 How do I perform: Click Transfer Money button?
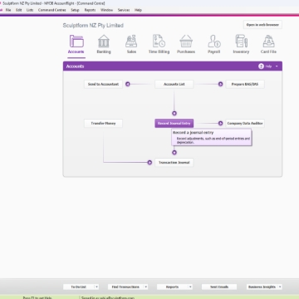[x=103, y=123]
